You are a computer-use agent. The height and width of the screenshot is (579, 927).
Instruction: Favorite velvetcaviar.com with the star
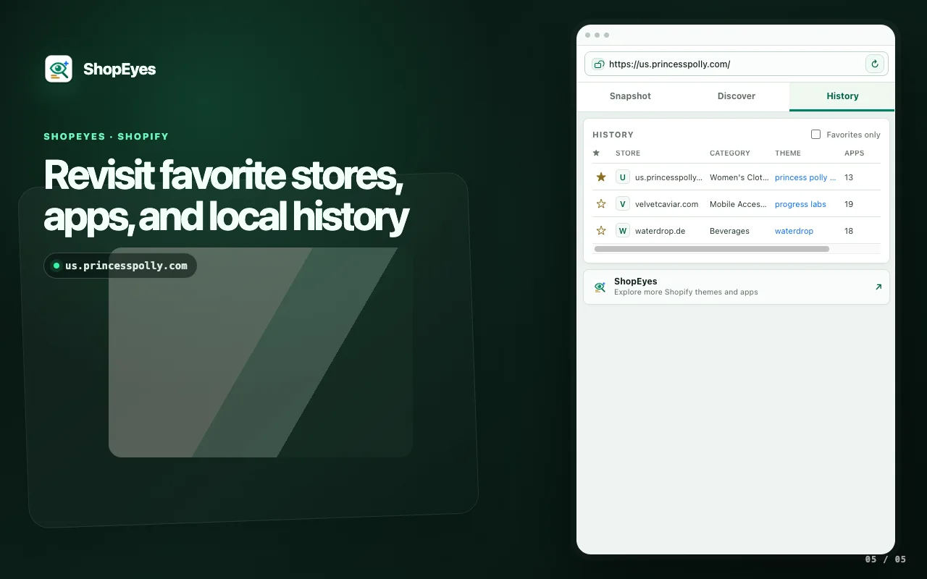tap(600, 204)
